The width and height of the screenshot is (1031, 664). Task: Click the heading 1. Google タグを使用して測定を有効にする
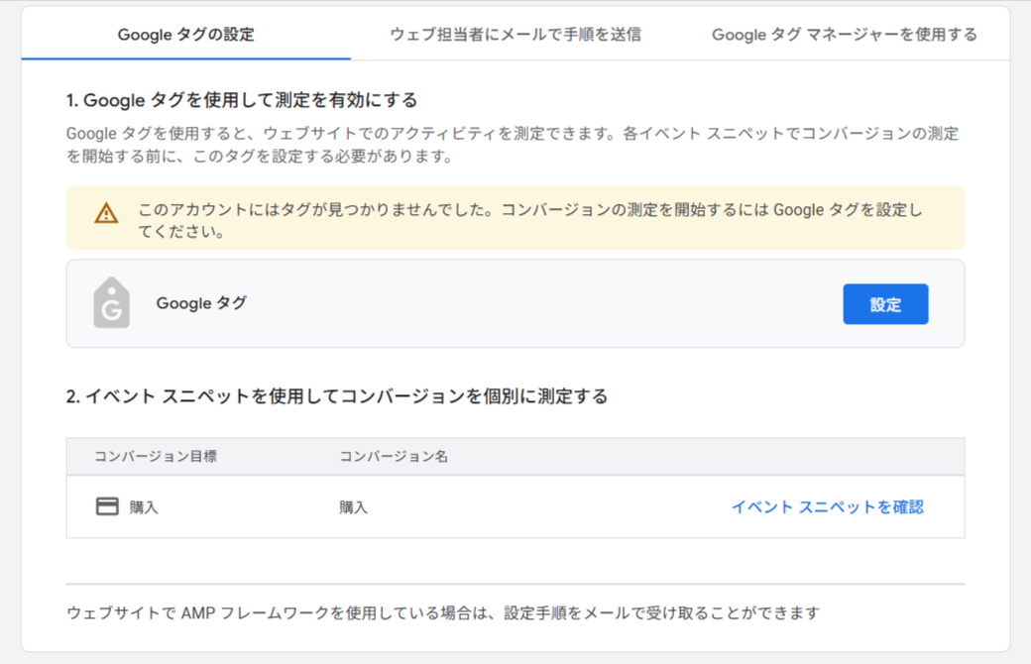[241, 100]
